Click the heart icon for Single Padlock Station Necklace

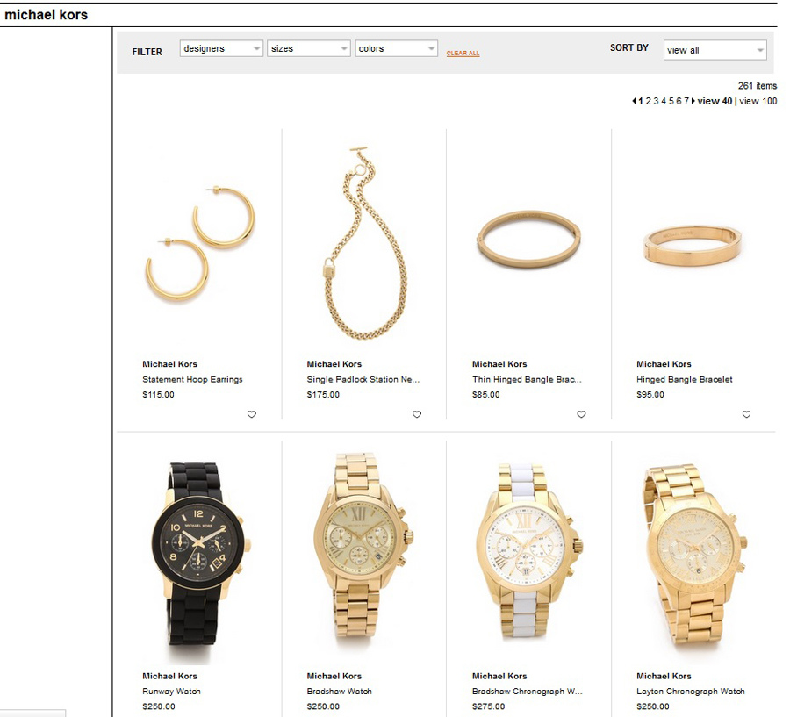click(x=417, y=414)
